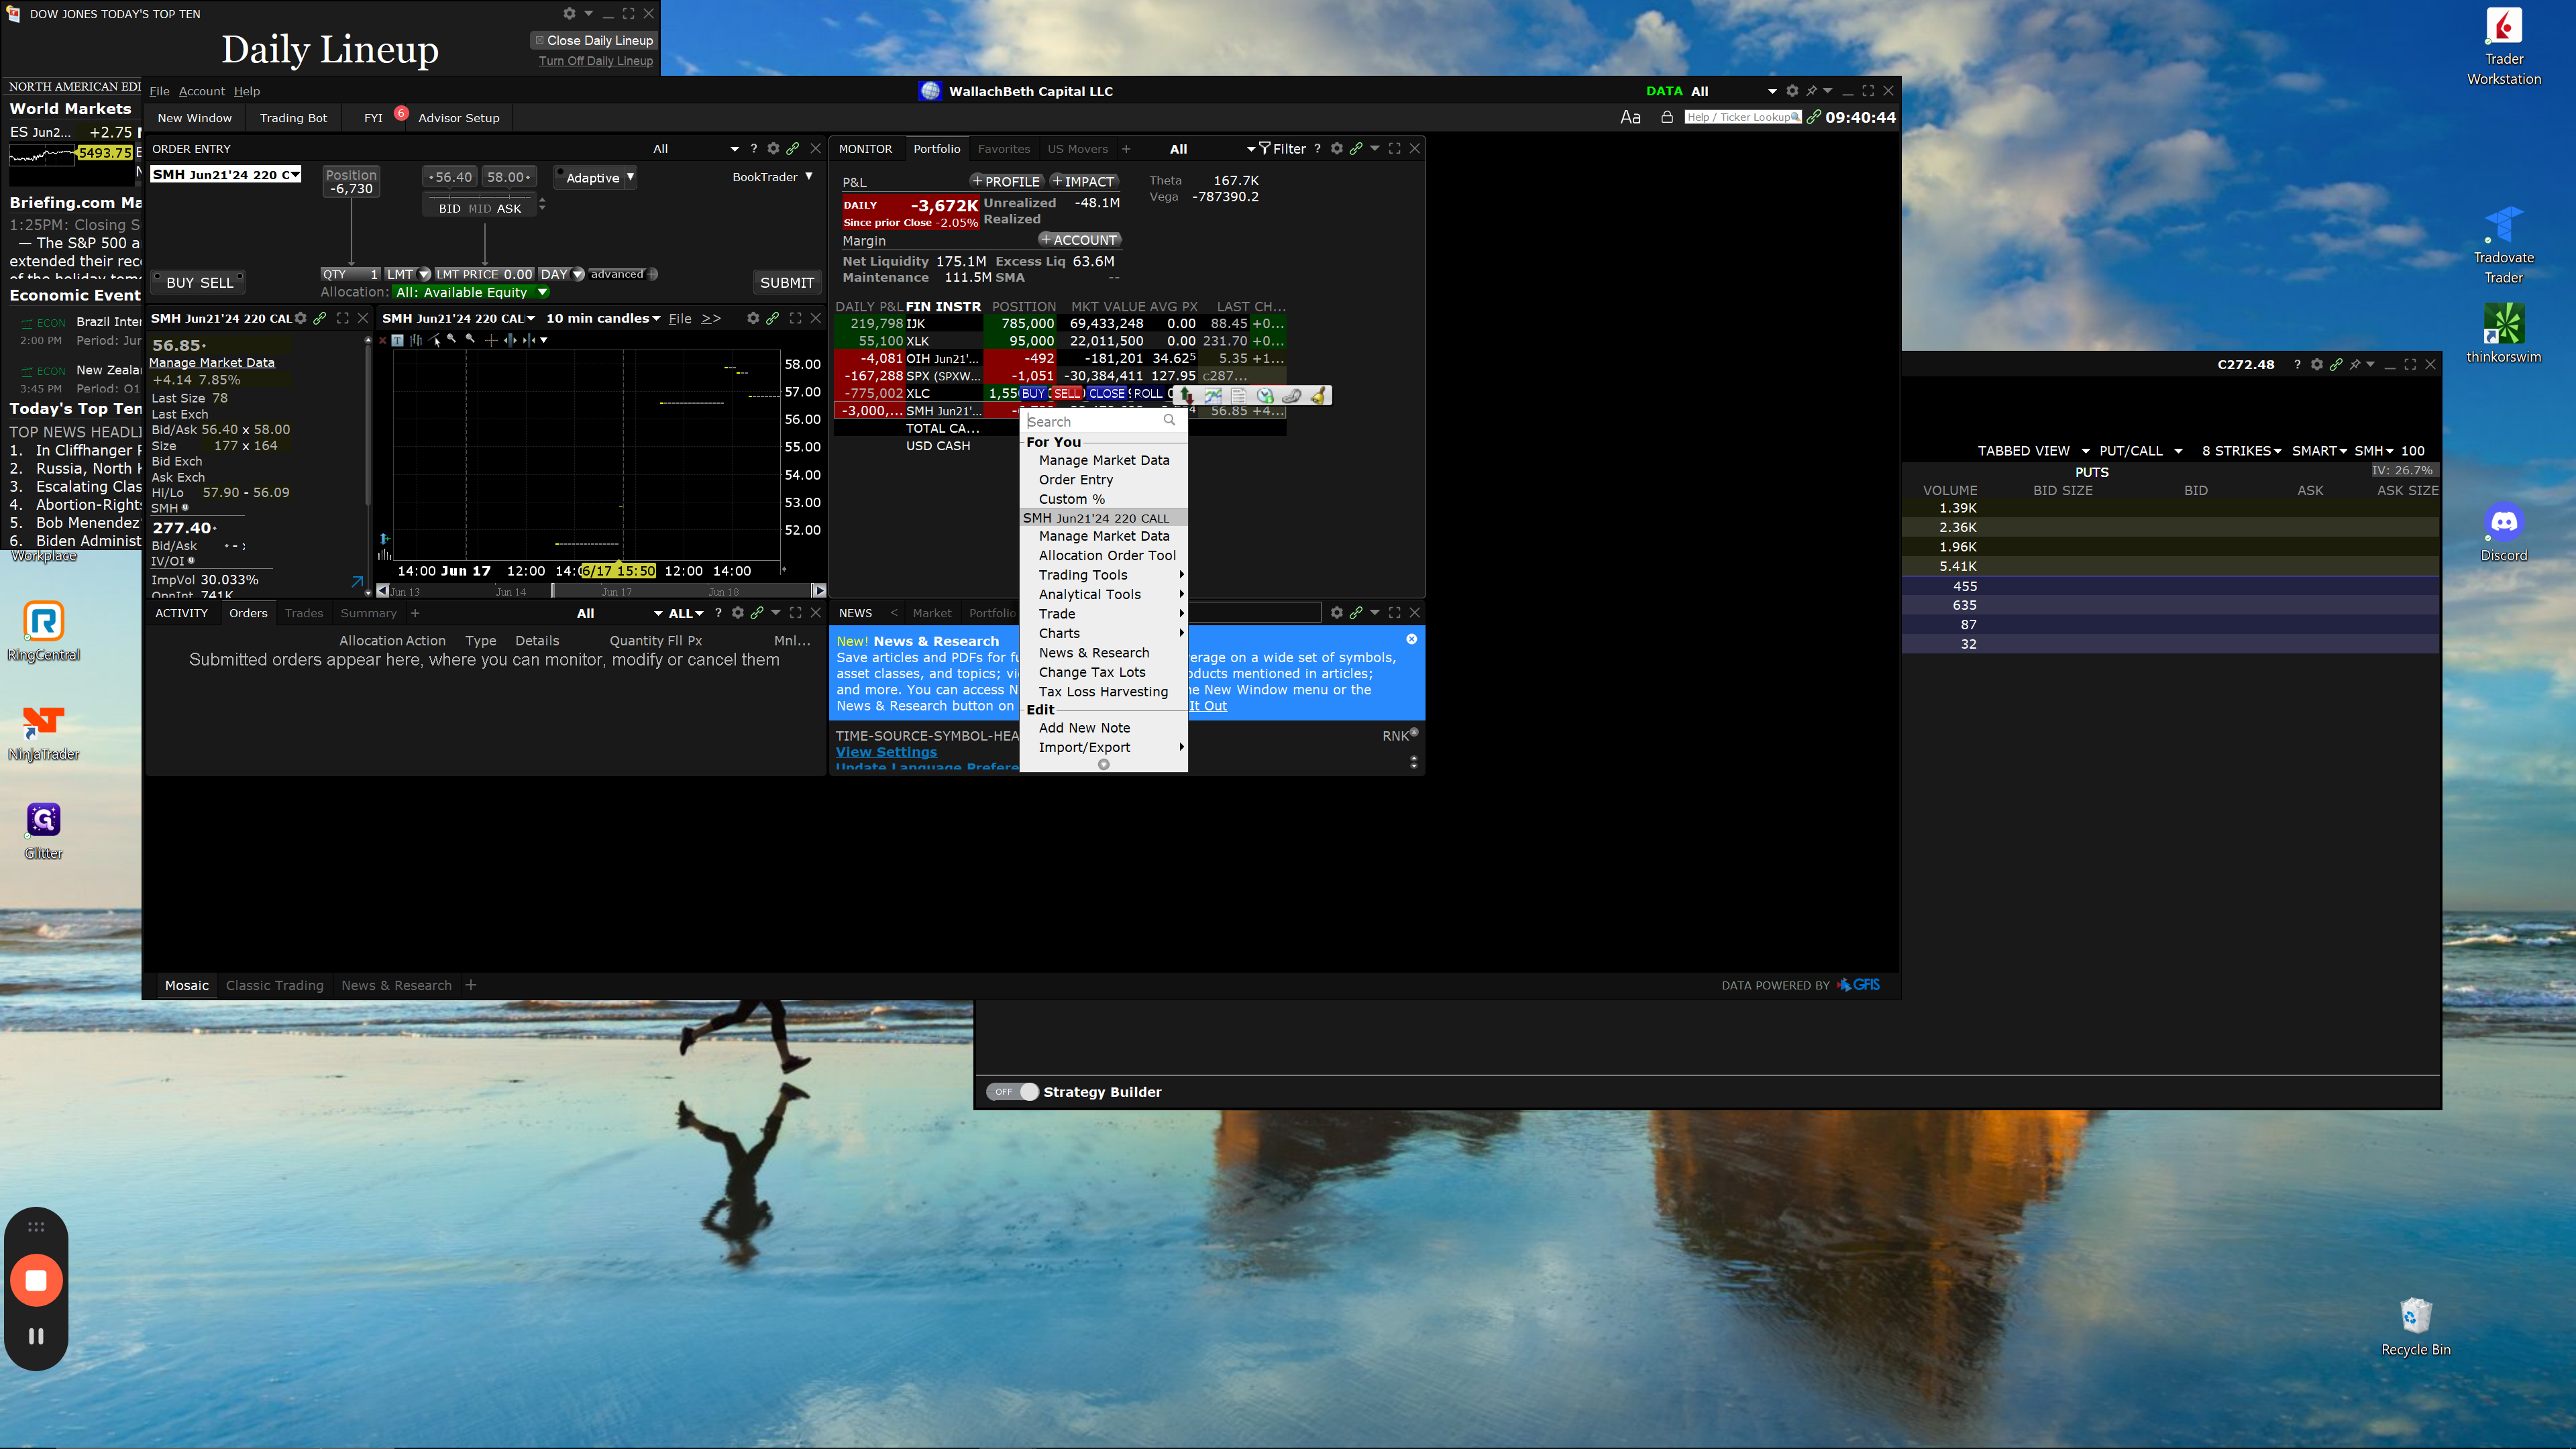The height and width of the screenshot is (1449, 2576).
Task: Open Activity panel gear settings
Action: [738, 613]
